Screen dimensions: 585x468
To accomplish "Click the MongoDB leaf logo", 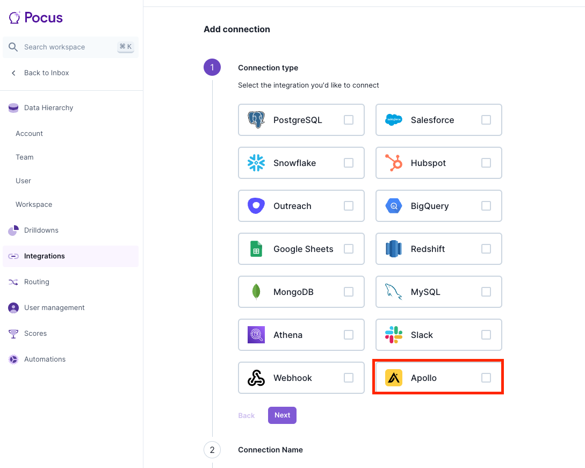I will [256, 292].
